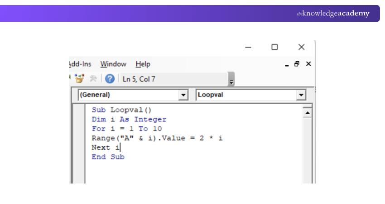Close the inner code window
The image size is (385, 204).
click(308, 64)
